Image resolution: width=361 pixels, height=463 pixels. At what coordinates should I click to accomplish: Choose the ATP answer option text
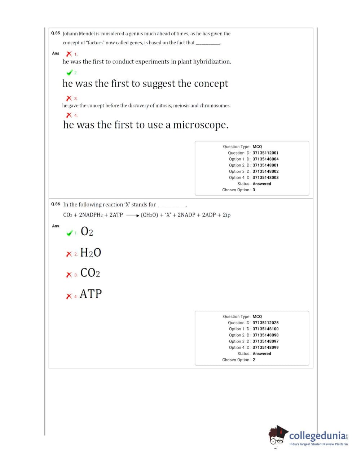click(x=91, y=294)
